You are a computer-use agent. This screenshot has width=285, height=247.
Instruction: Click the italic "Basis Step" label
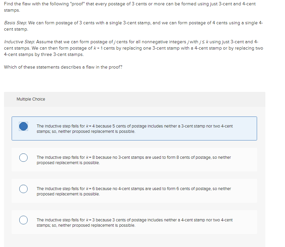click(15, 23)
